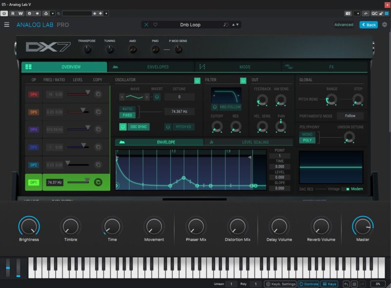391x288 pixels.
Task: Copy operator OP4 settings
Action: coord(98,129)
